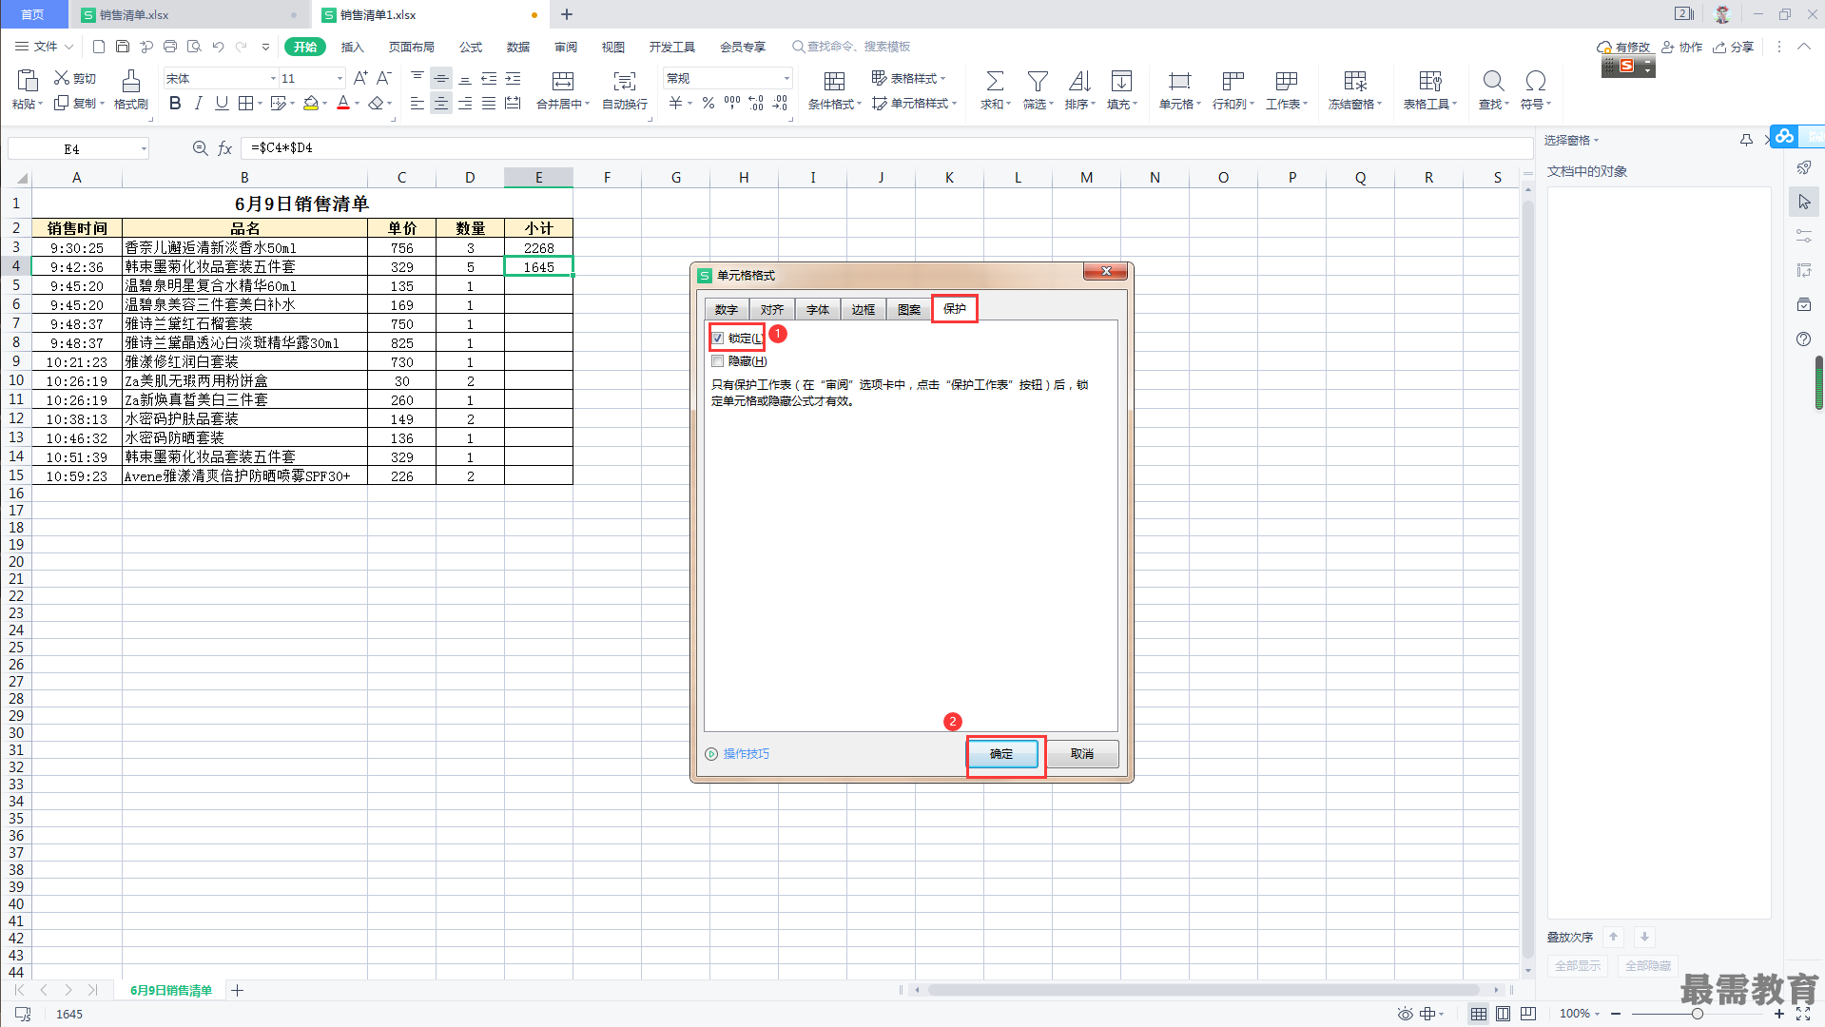Image resolution: width=1825 pixels, height=1027 pixels.
Task: Open the font color red A swatch
Action: 343,103
